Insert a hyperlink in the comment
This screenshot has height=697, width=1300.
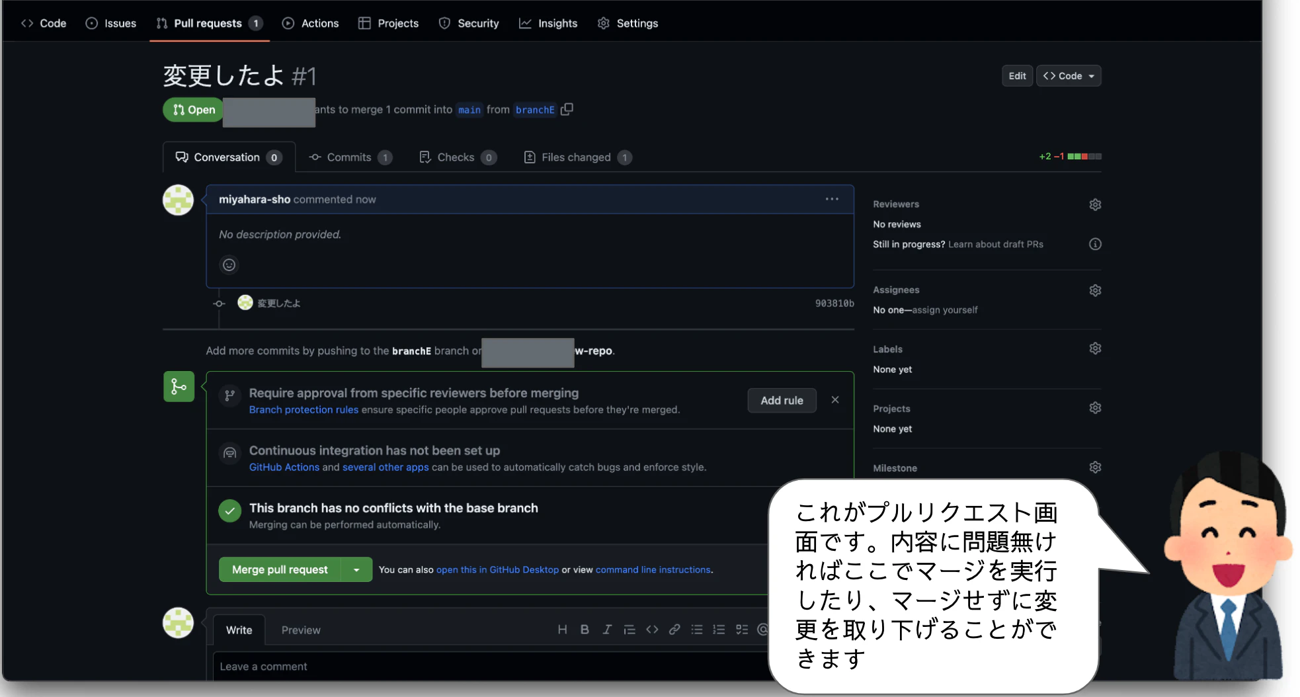[674, 629]
